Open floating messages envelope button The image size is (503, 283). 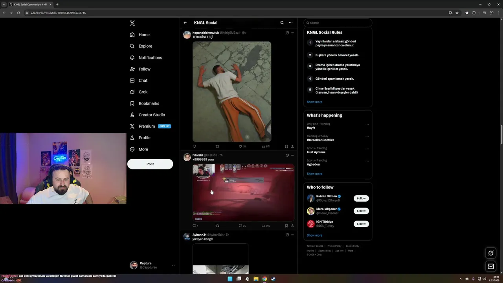point(491,266)
